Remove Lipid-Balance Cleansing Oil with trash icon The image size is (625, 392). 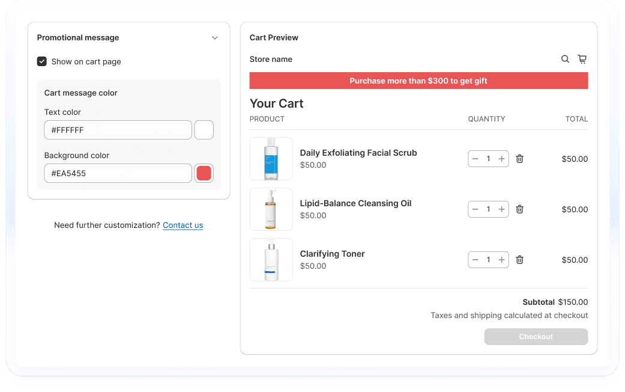pos(520,209)
